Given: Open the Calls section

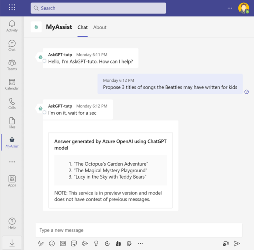Looking at the screenshot, I should [x=12, y=104].
